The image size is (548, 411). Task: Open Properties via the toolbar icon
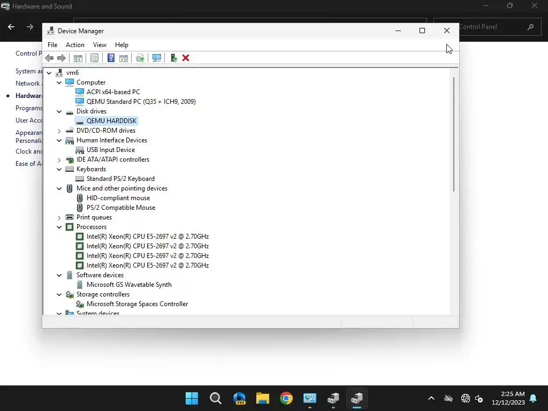click(x=94, y=58)
